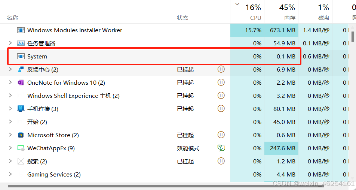The width and height of the screenshot is (356, 190).
Task: Click suspended icon for Windows Shell Experience 主机
Action: [x=221, y=95]
